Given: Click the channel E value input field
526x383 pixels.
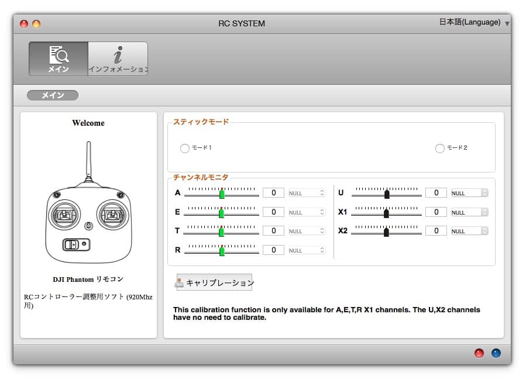Looking at the screenshot, I should click(x=273, y=212).
